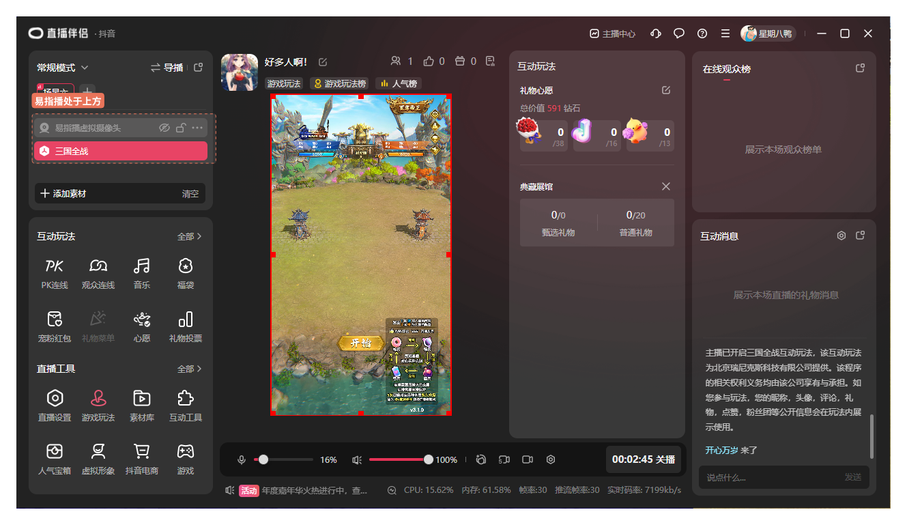Mute the speaker audio
The height and width of the screenshot is (525, 907).
click(357, 460)
